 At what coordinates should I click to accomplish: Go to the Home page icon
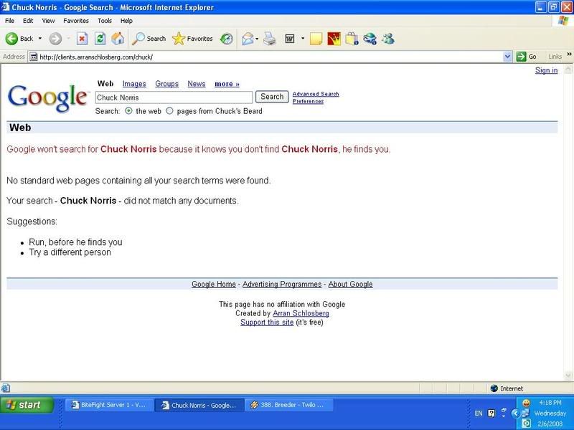tap(118, 39)
